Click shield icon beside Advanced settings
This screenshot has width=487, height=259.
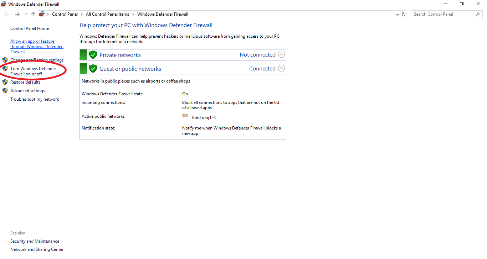click(5, 90)
